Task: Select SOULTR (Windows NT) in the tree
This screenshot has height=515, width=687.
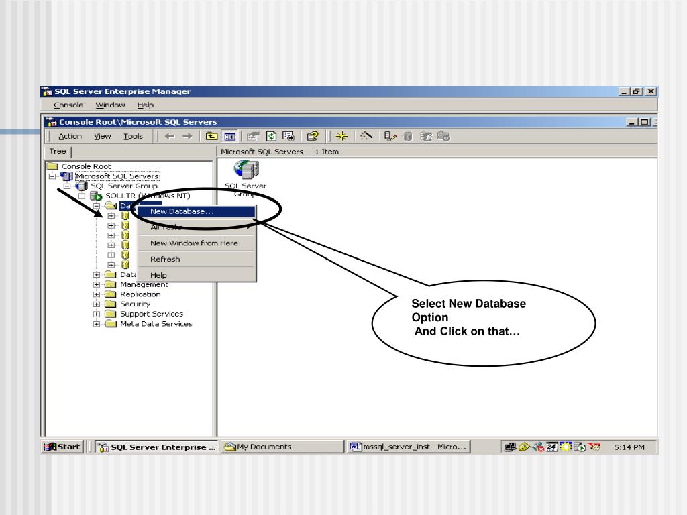Action: (x=148, y=196)
